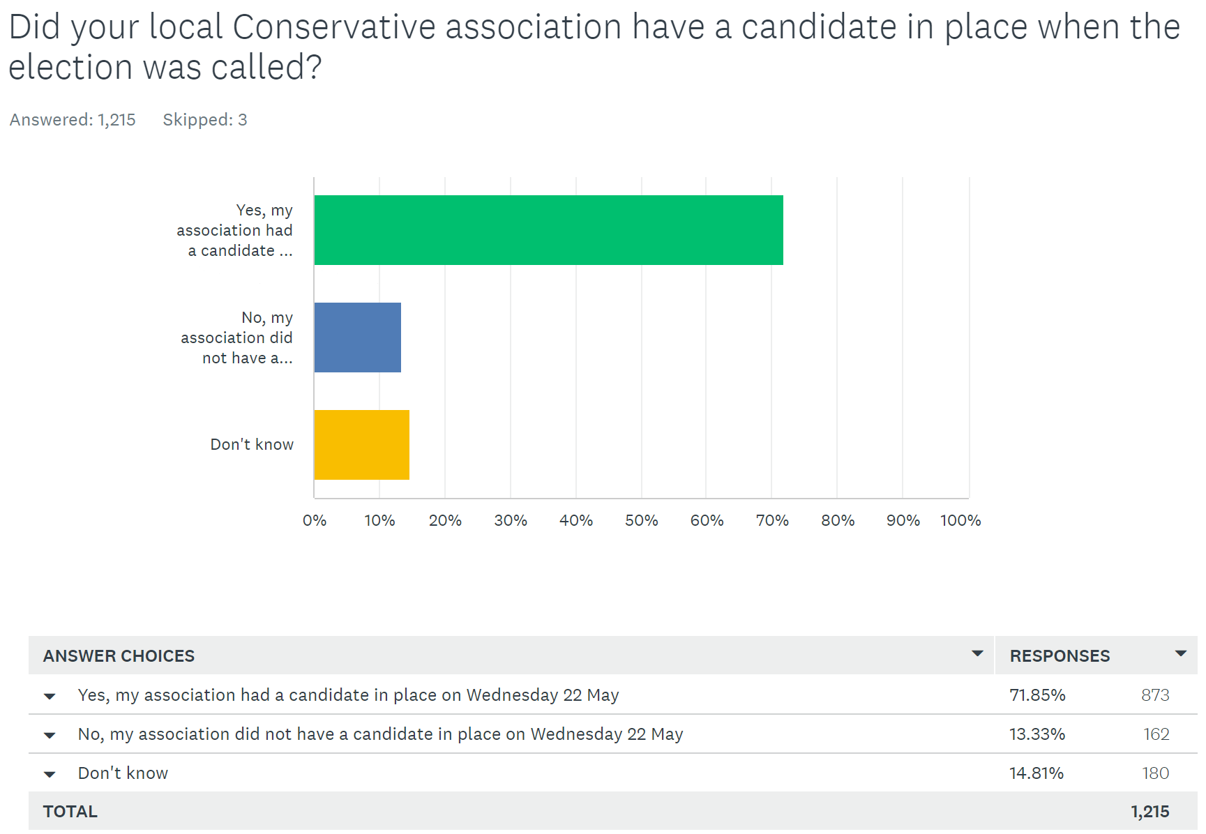
Task: Click the 13.33% response value
Action: 1037,734
